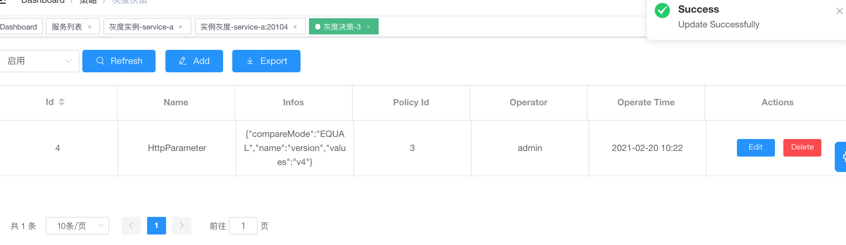Switch to the Dashboard tab

[x=19, y=27]
